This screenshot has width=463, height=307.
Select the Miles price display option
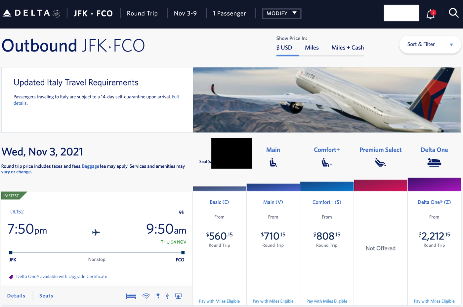pos(312,48)
